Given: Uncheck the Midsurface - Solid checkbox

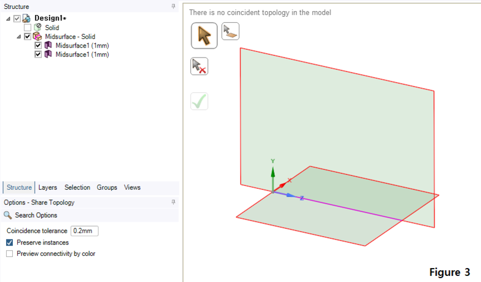Looking at the screenshot, I should [27, 36].
